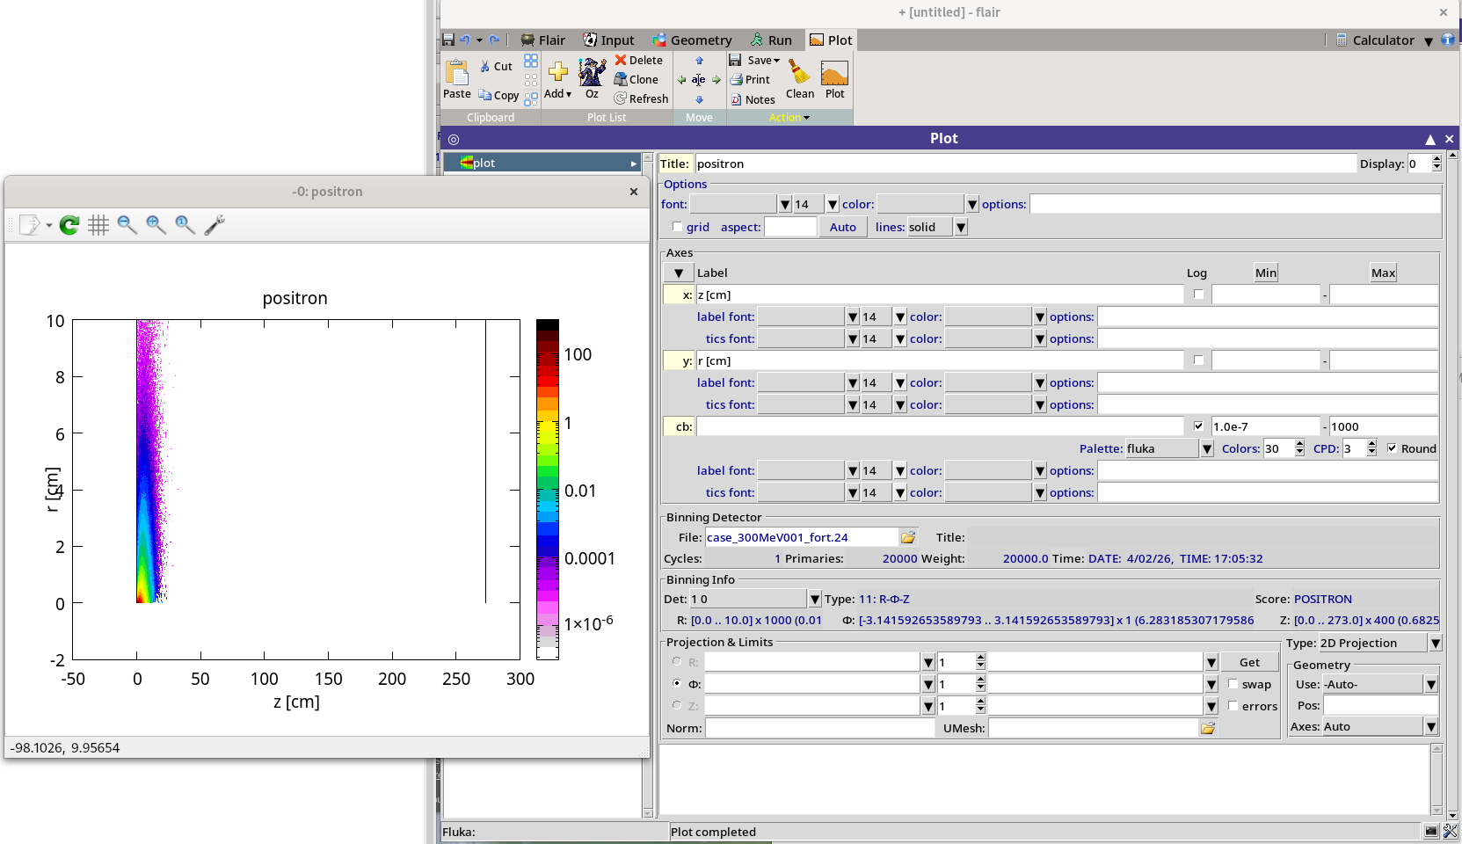1462x844 pixels.
Task: Click the Auto aspect button
Action: pos(842,227)
